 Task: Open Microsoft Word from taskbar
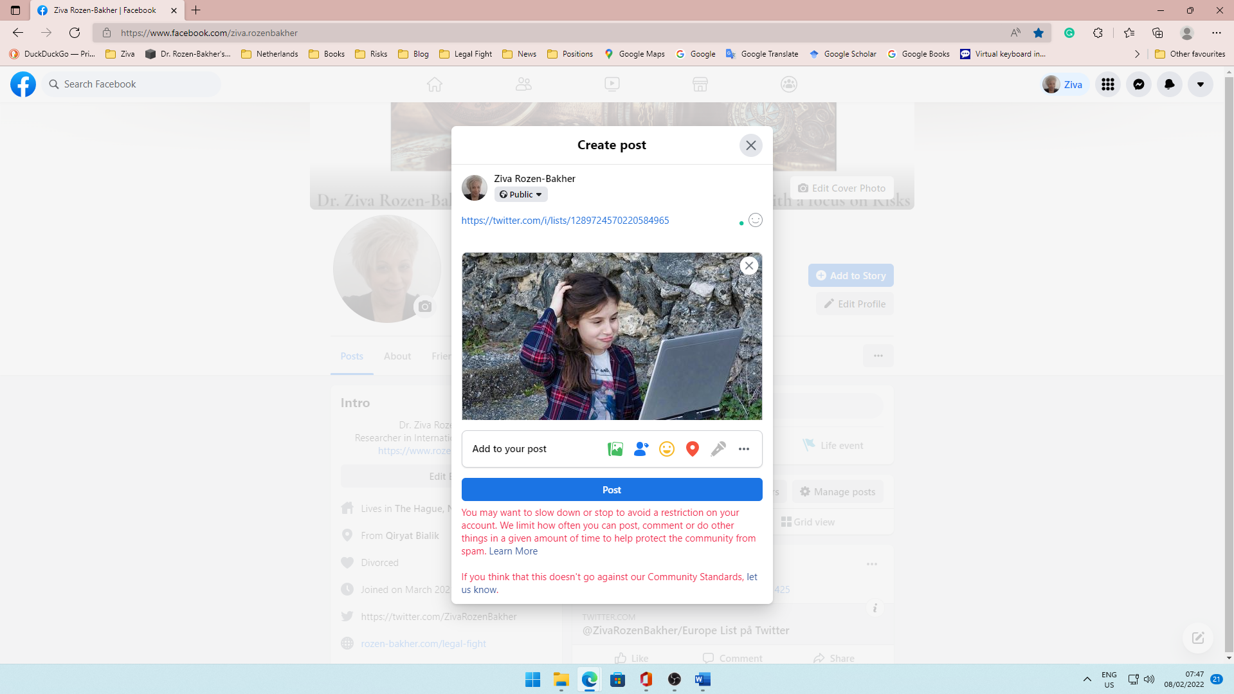[703, 679]
